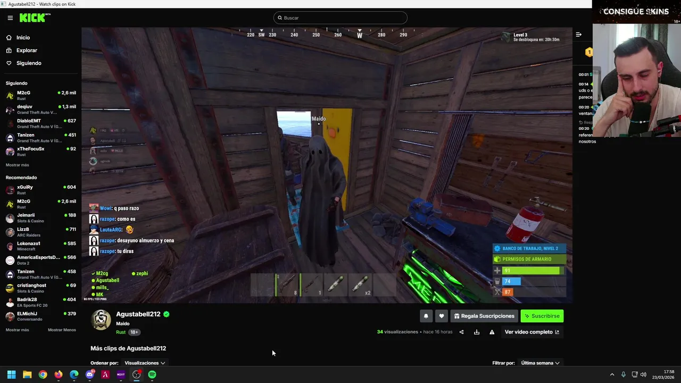The height and width of the screenshot is (383, 681).
Task: Download the clip with the download icon
Action: (477, 332)
